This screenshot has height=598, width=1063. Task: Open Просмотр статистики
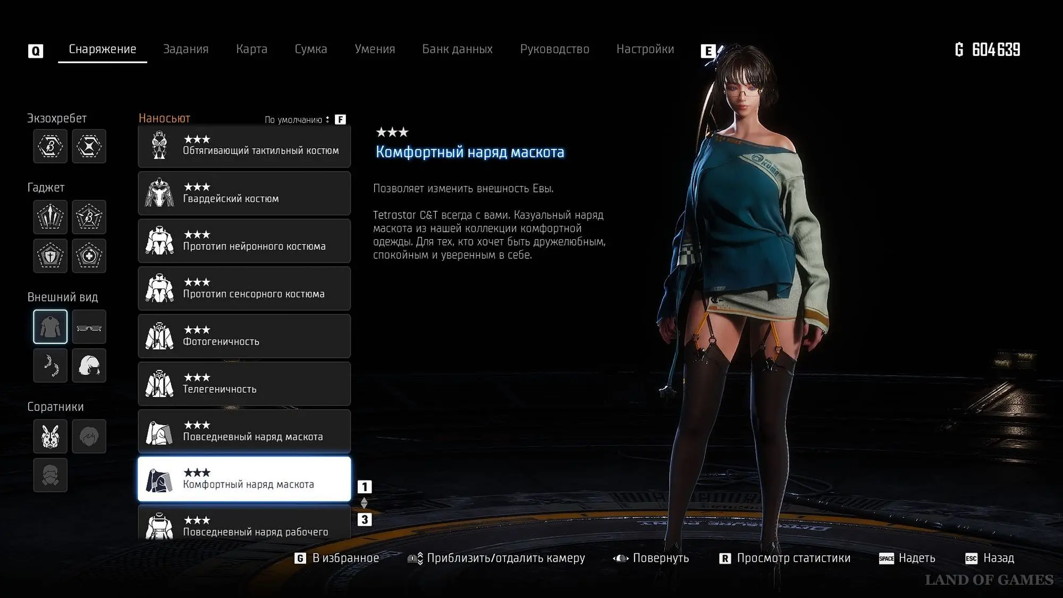pos(785,558)
